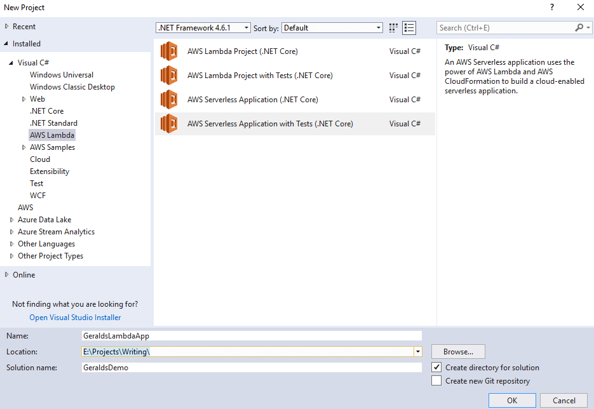Click the OK button

click(512, 401)
